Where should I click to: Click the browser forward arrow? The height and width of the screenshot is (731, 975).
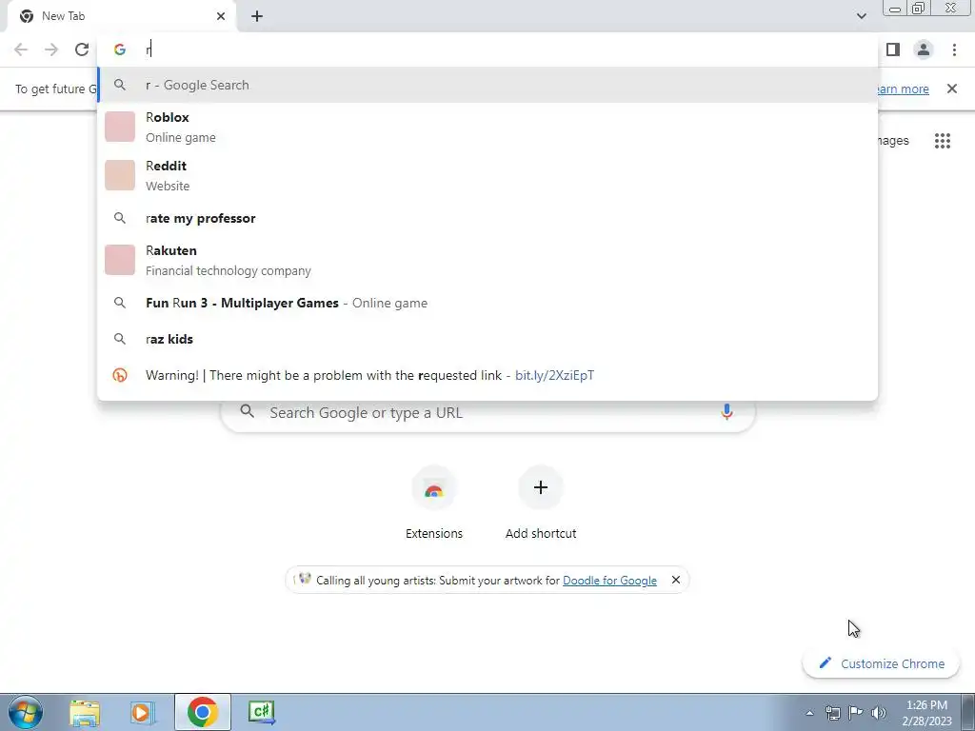(x=51, y=49)
